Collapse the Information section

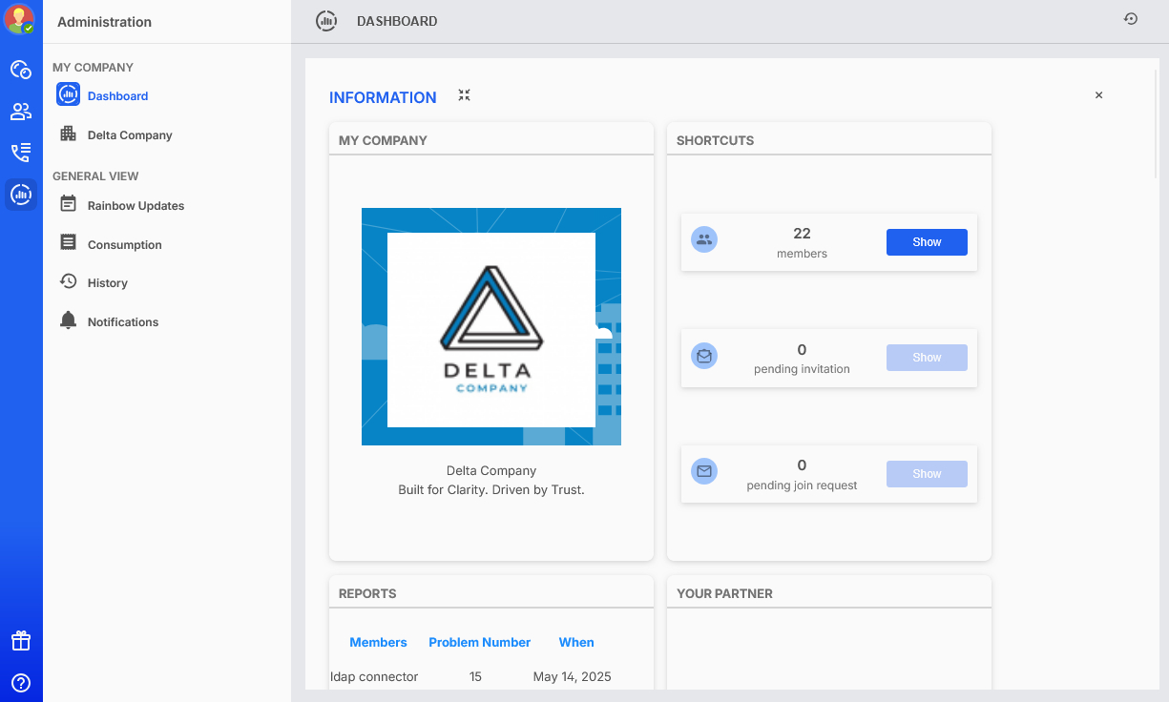click(464, 95)
